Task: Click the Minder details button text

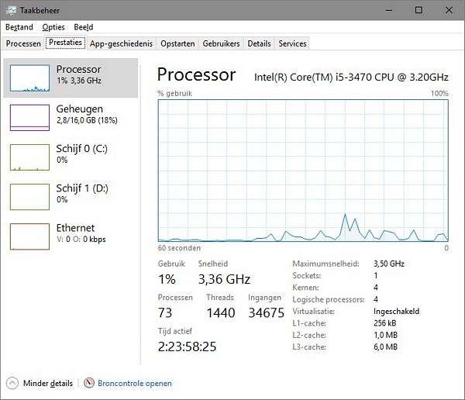Action: 48,383
